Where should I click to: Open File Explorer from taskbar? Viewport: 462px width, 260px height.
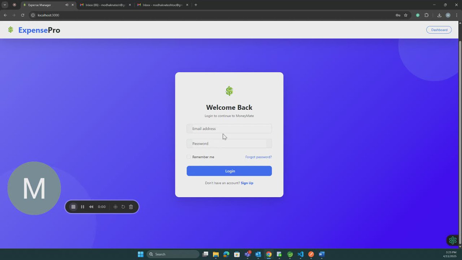[x=215, y=254]
